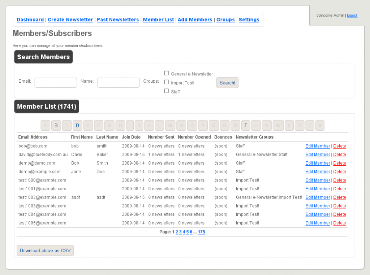Focus the Name search field
Image resolution: width=370 pixels, height=275 pixels.
(x=119, y=83)
